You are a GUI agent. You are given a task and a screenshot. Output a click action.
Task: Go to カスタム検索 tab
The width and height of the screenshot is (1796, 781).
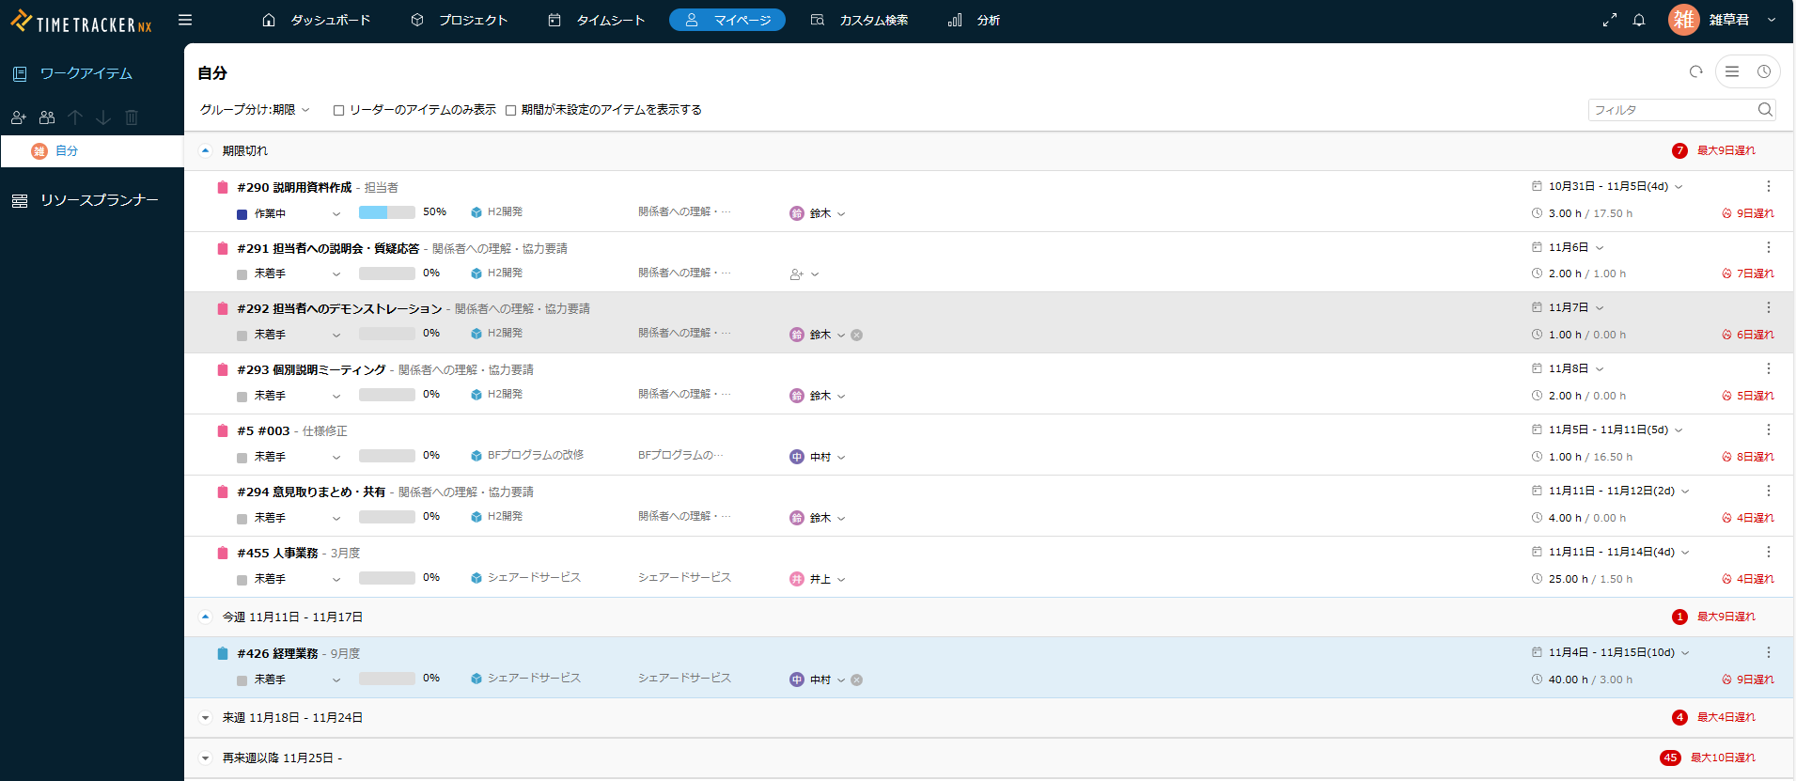(x=859, y=20)
